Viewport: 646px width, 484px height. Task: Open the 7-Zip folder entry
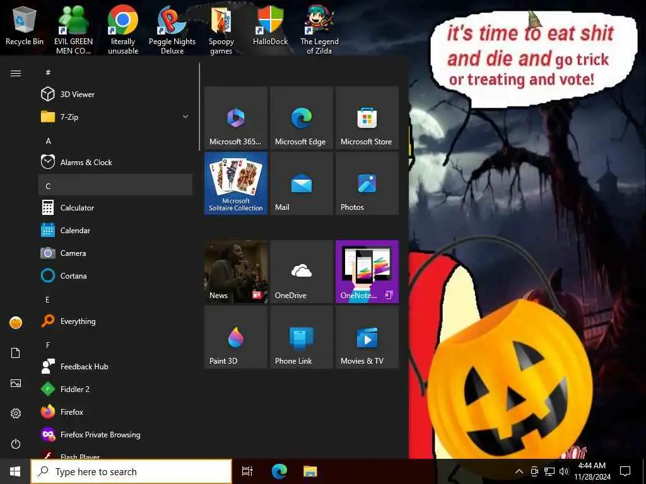(115, 117)
